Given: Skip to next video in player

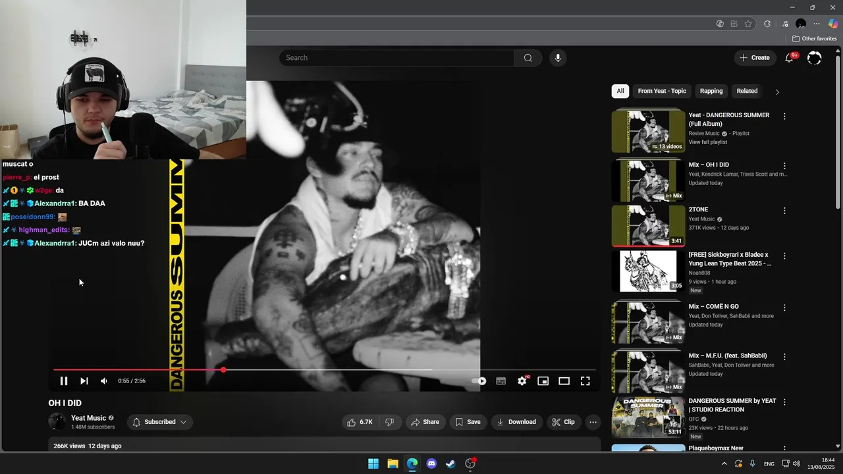Looking at the screenshot, I should (84, 381).
